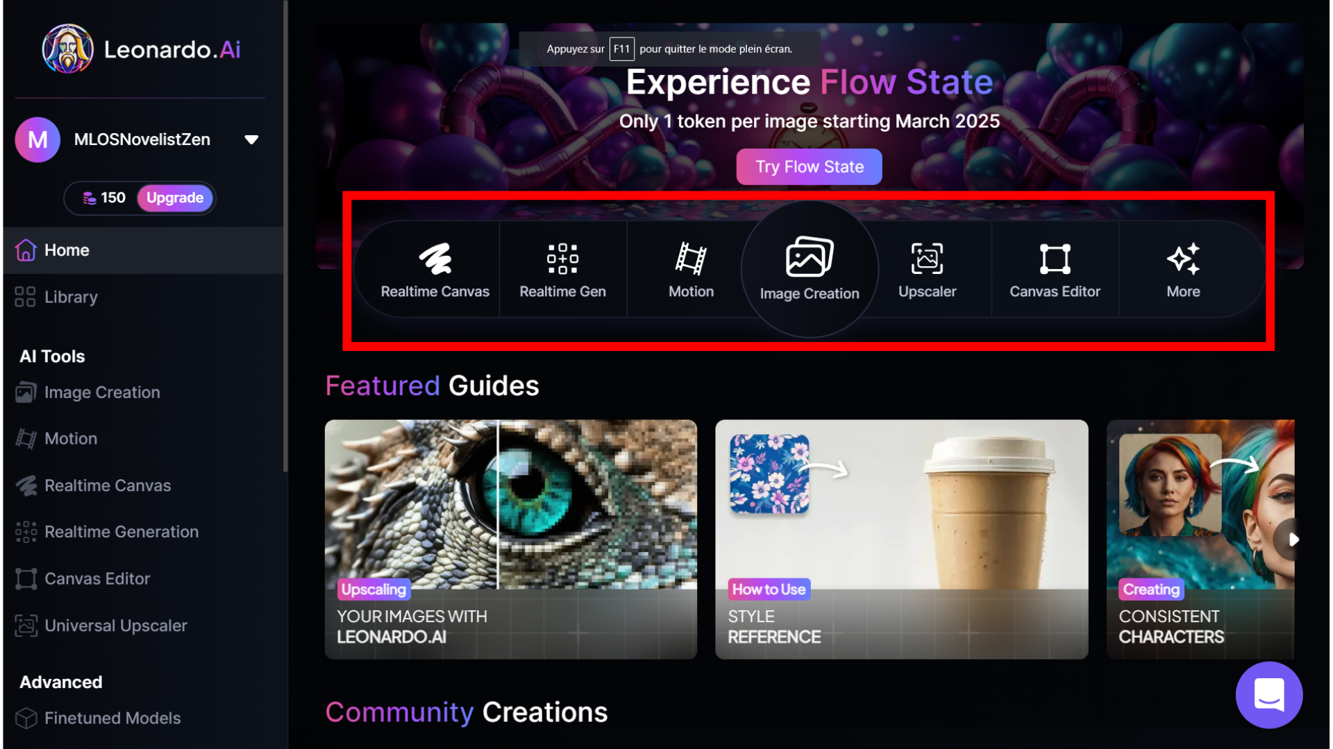Screen dimensions: 1333x749
Task: Click the Upgrade button
Action: (175, 198)
